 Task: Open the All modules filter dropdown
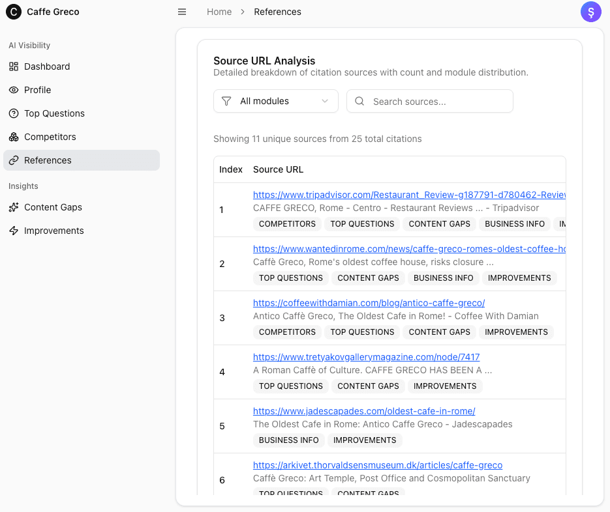click(x=275, y=101)
